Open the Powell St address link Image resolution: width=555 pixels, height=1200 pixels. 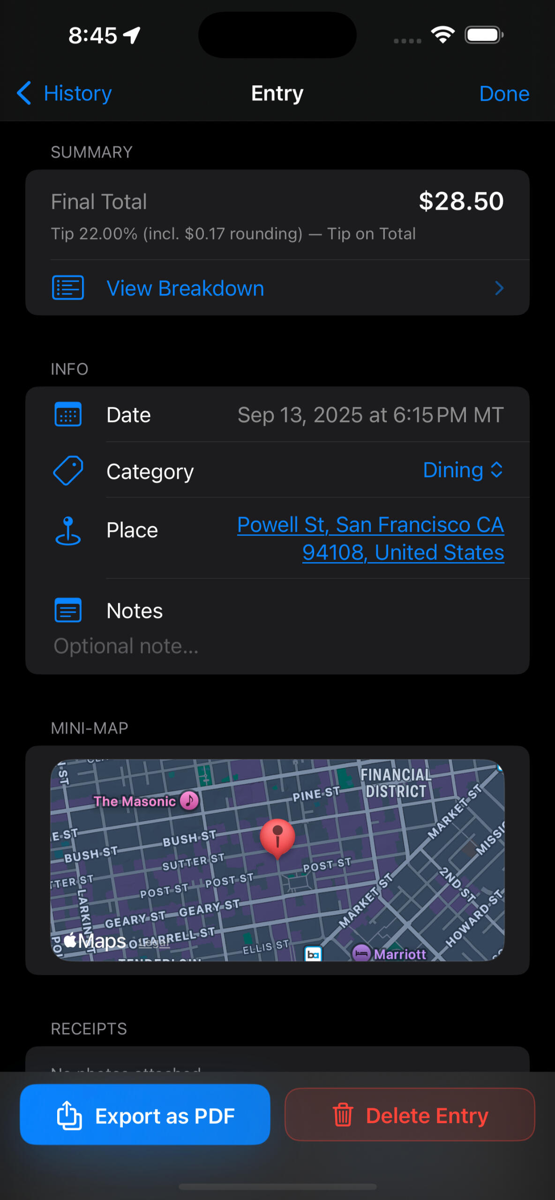point(370,539)
